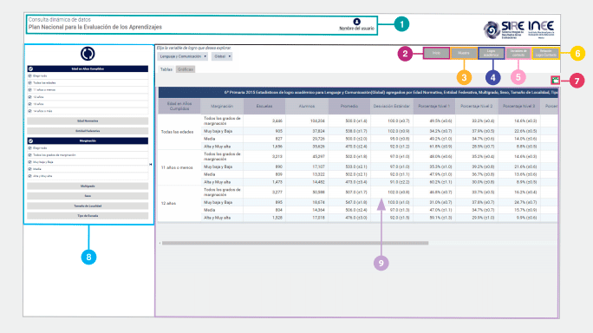Expand the Sexo filter section
This screenshot has height=333, width=593.
click(88, 196)
